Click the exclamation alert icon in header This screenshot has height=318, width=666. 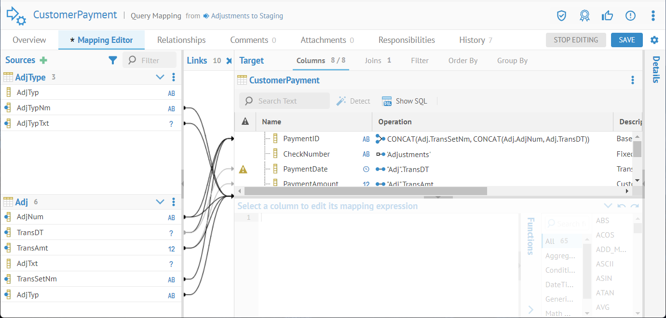pos(630,16)
